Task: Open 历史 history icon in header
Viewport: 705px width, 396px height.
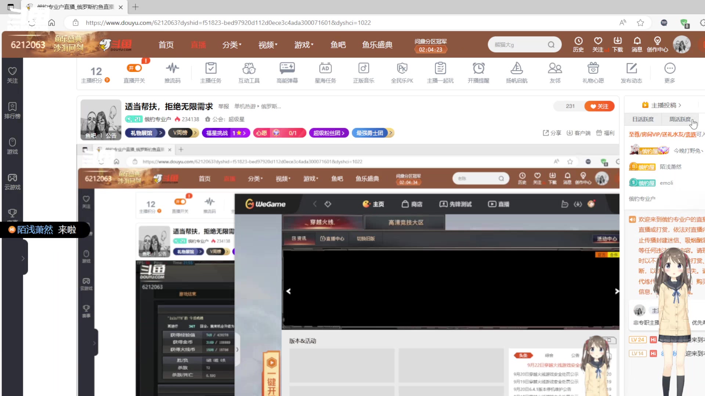Action: 578,44
